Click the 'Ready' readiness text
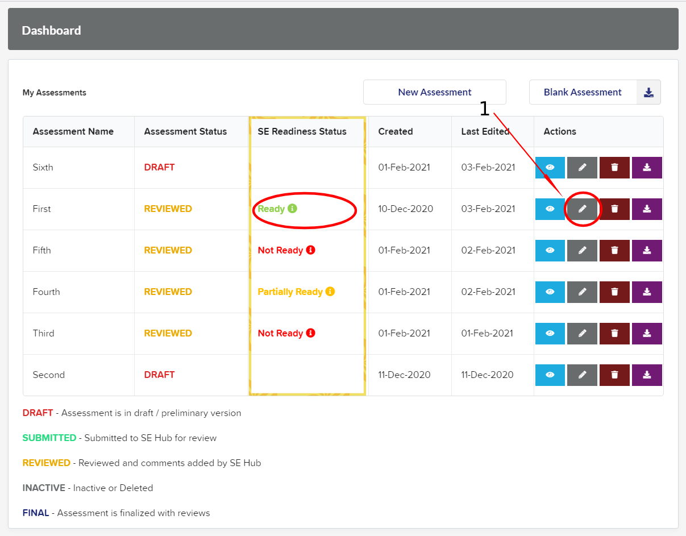The height and width of the screenshot is (536, 686). 271,209
